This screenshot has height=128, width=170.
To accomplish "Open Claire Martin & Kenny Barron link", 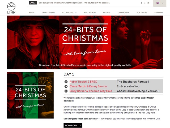I will 88,86.
